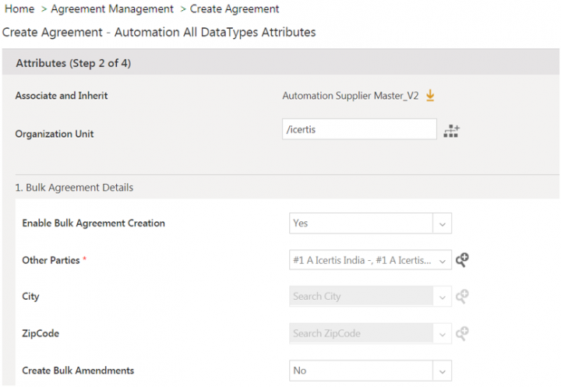Select the Create Agreement breadcrumb item

coord(235,9)
